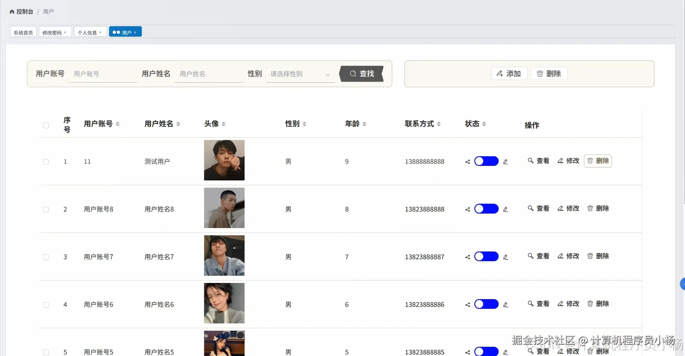Check the checkbox for row 用户账号7
Screen dimensions: 685x356
(x=46, y=257)
